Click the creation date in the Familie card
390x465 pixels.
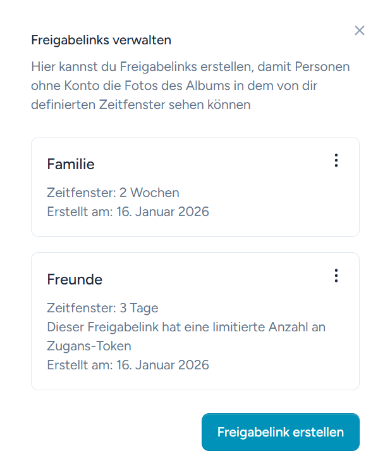(x=128, y=212)
